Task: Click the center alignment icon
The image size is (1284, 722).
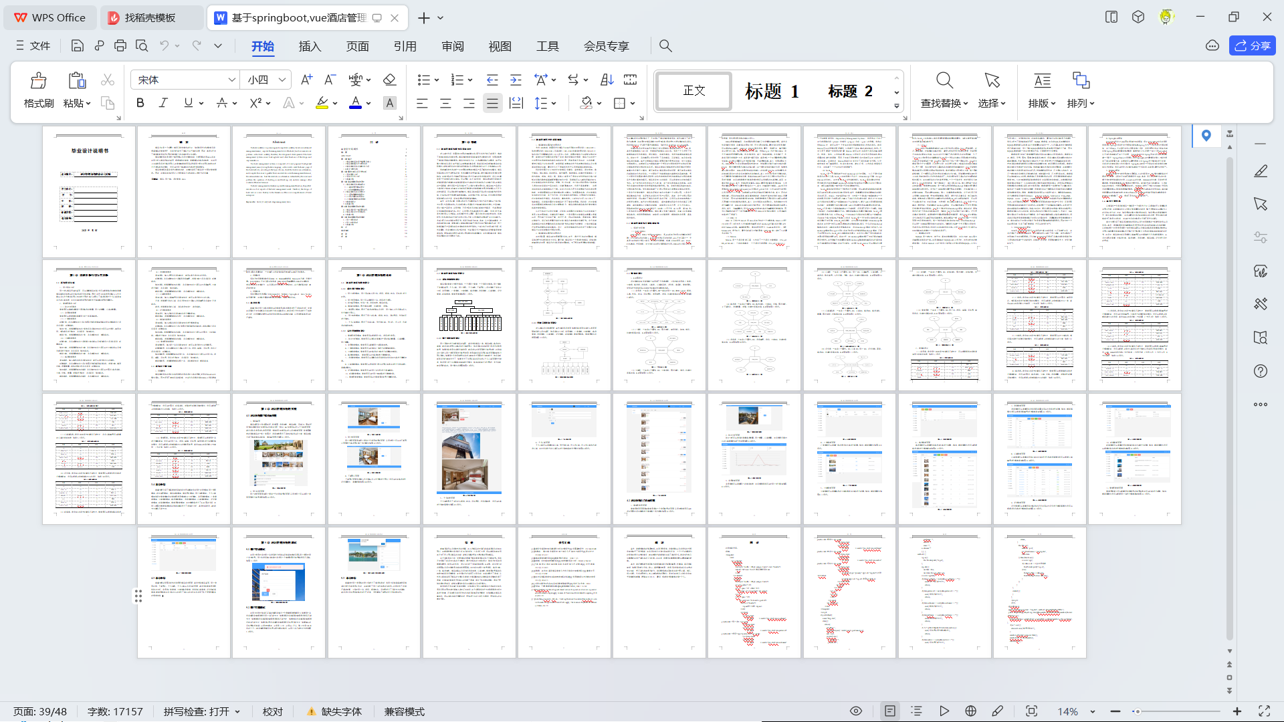Action: point(445,103)
